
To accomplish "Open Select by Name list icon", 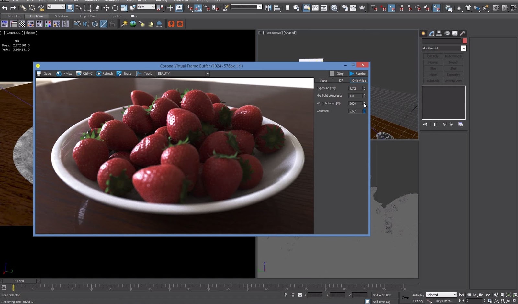I will (79, 8).
